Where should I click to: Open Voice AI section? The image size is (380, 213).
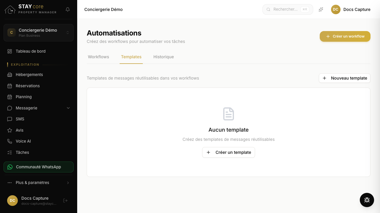click(39, 141)
